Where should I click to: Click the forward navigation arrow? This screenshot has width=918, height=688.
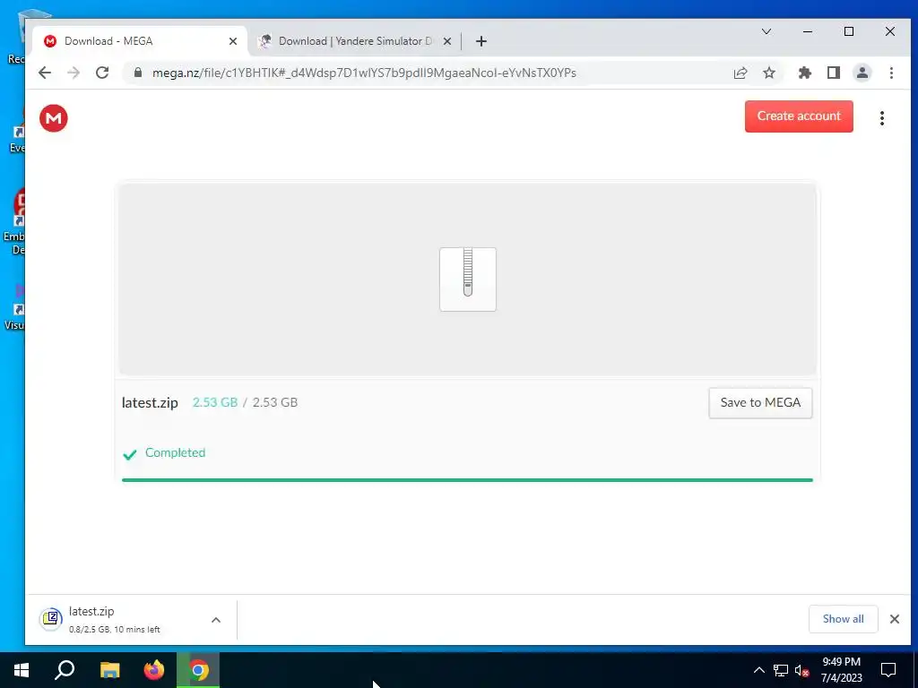click(74, 73)
